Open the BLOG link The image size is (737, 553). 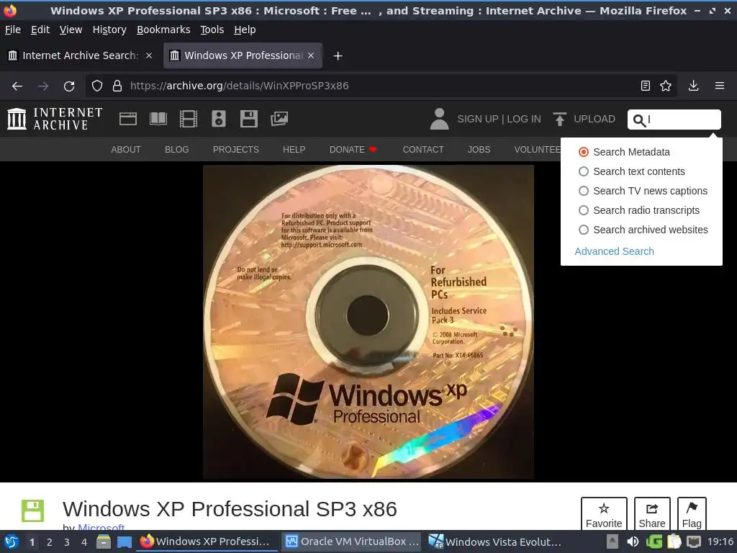(x=177, y=150)
